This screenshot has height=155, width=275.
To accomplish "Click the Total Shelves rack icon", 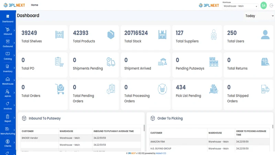I will tap(59, 35).
